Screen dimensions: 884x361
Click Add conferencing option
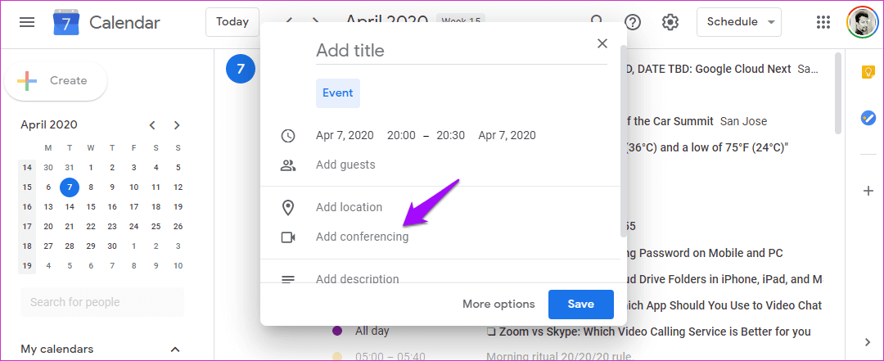(x=362, y=237)
